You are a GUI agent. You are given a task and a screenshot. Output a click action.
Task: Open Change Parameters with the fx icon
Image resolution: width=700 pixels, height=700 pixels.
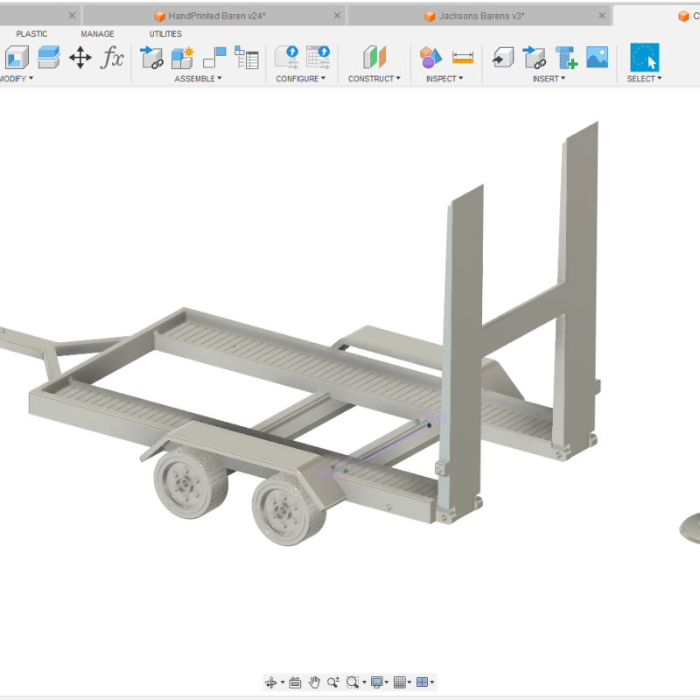(111, 59)
